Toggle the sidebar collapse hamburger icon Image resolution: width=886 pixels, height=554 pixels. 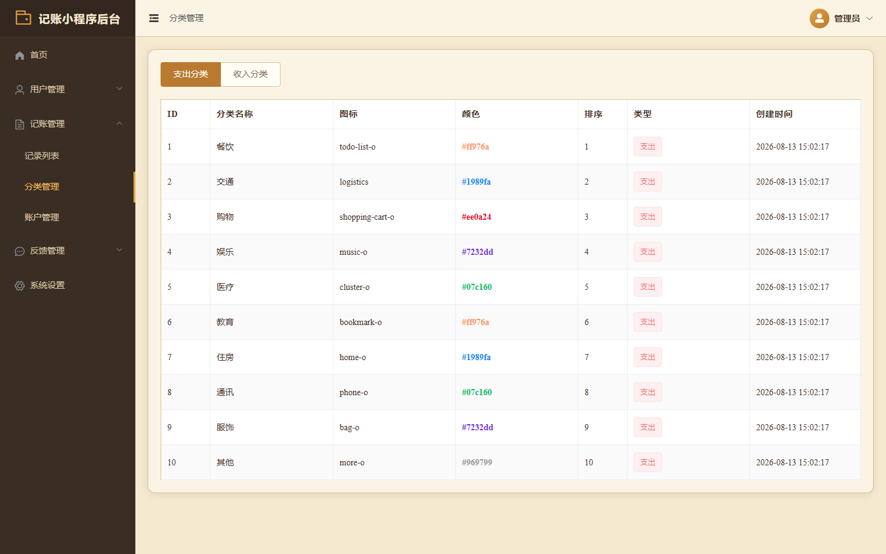click(x=154, y=18)
